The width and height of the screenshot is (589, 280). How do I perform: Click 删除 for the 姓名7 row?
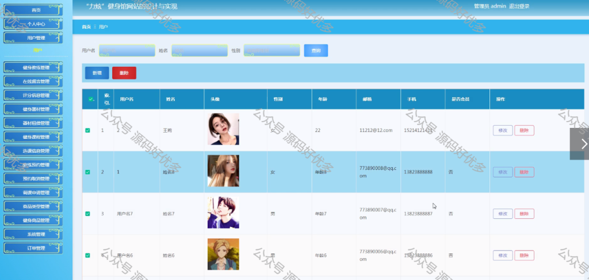(x=524, y=214)
